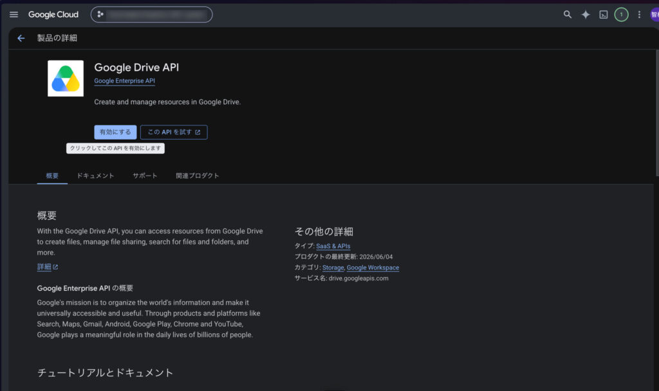The width and height of the screenshot is (659, 391).
Task: Click the チュートリアルとドキュメント heading
Action: tap(105, 372)
